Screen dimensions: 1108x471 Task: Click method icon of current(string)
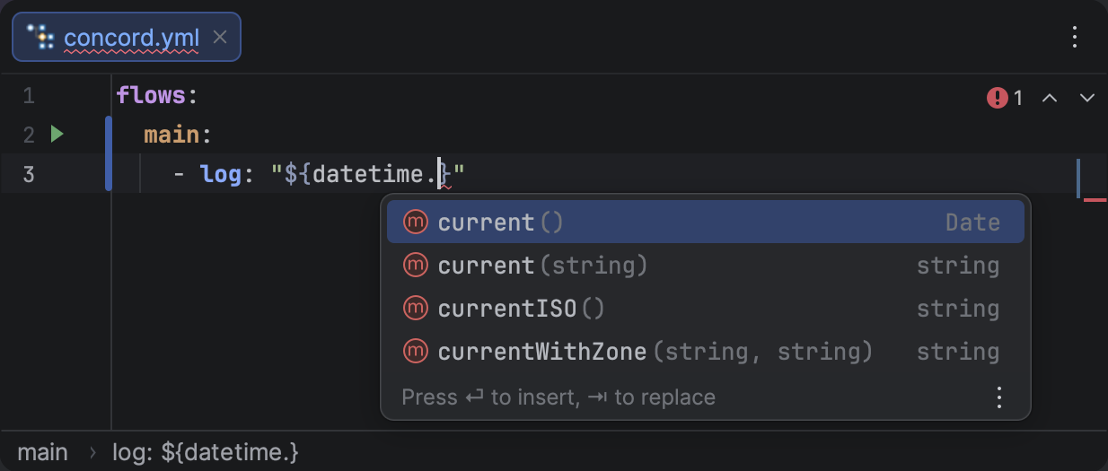pos(415,266)
